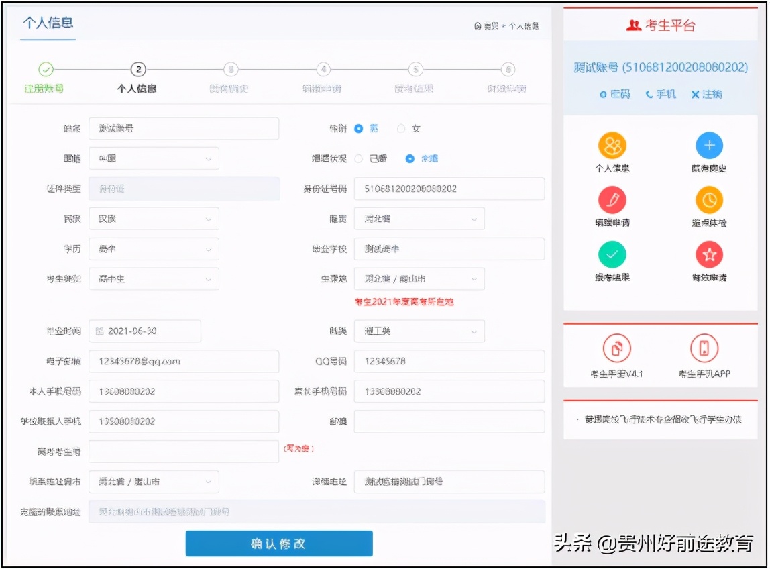The width and height of the screenshot is (770, 569).
Task: Click the 注销 logout link
Action: point(707,94)
